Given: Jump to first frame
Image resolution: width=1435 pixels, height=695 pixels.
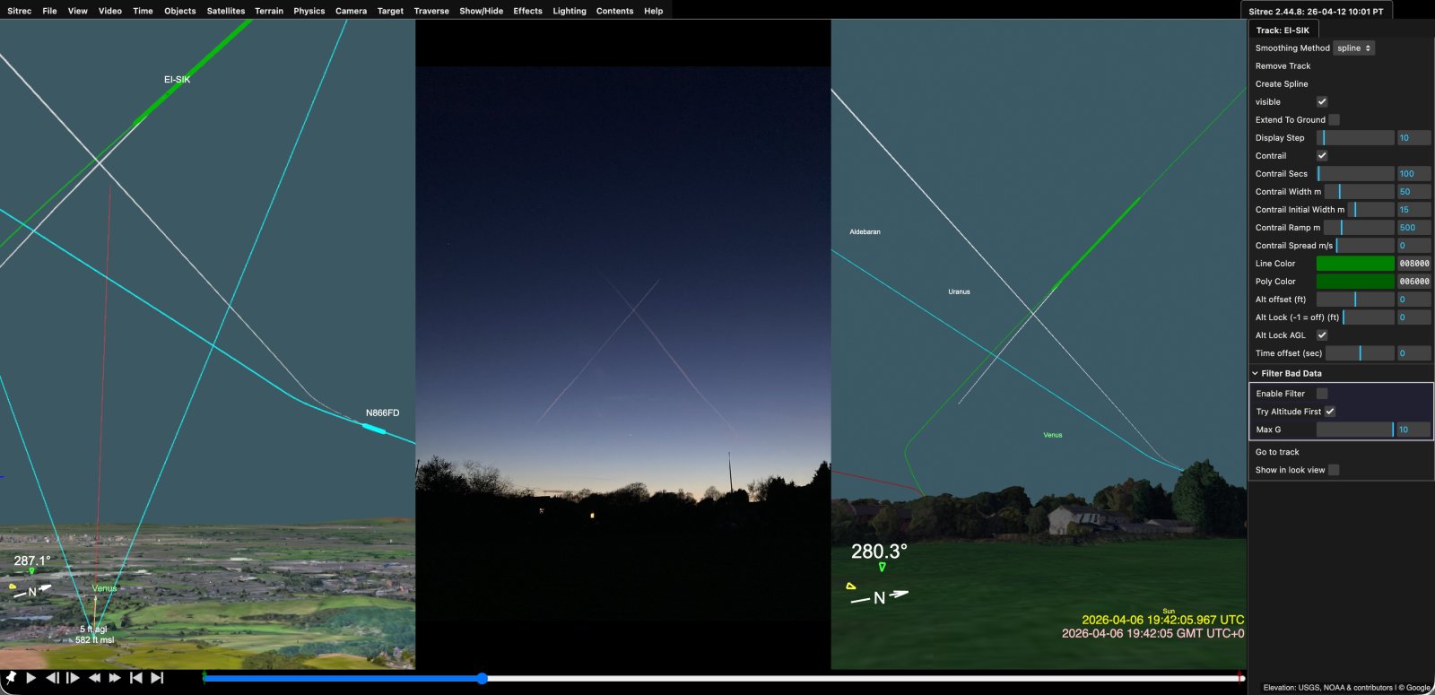Looking at the screenshot, I should point(135,678).
